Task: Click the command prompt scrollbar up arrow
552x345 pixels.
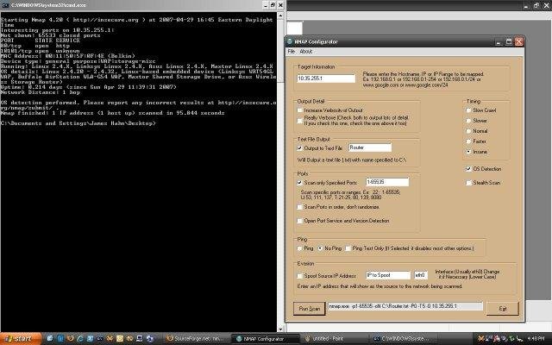Action: (280, 16)
